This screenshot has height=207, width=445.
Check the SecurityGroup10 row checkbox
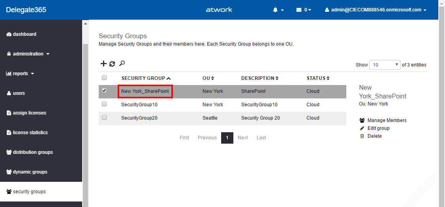coord(104,104)
